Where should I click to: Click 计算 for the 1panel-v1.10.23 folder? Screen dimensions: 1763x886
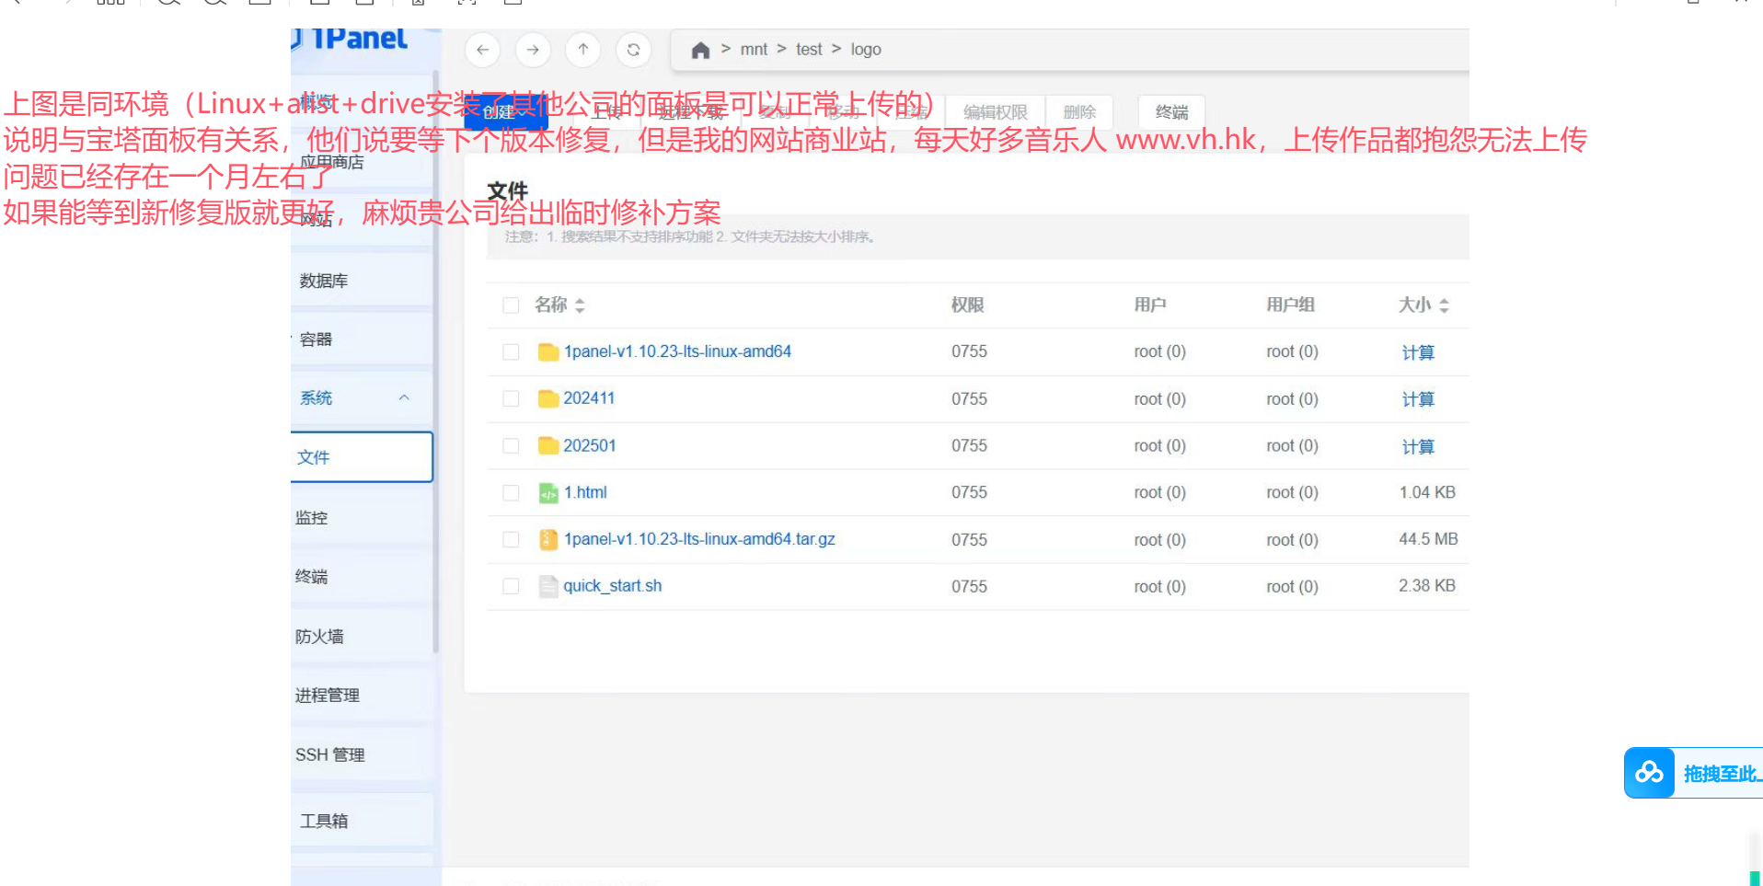1418,352
